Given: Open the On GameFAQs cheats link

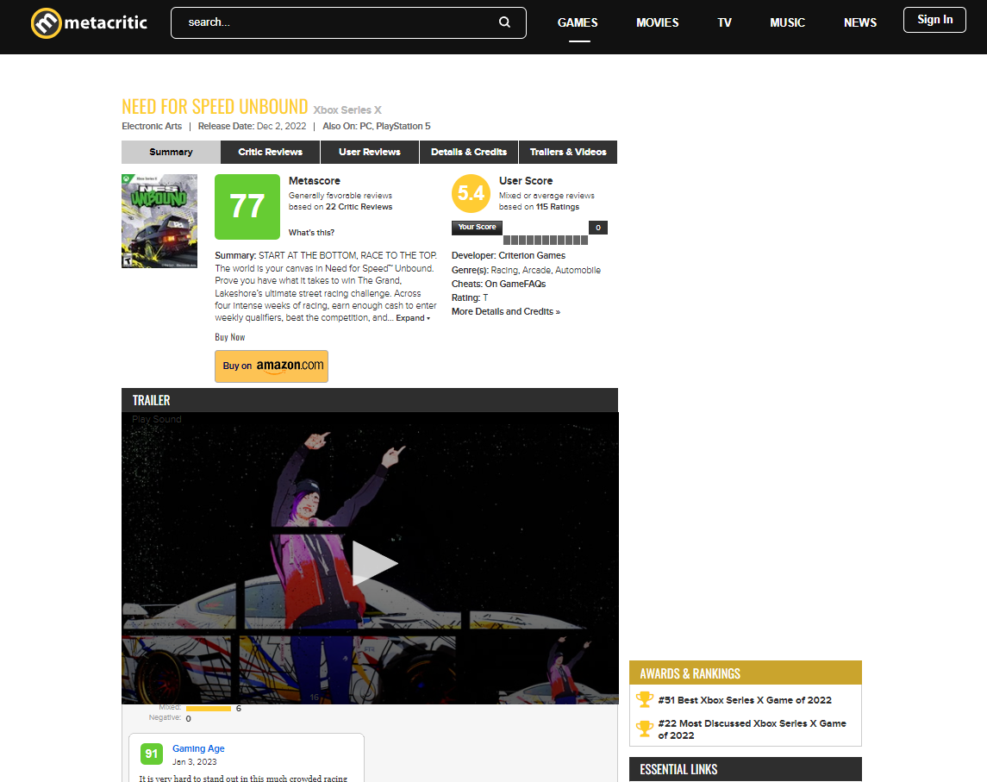Looking at the screenshot, I should [x=515, y=284].
